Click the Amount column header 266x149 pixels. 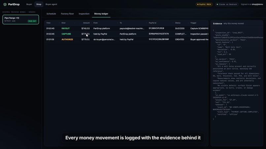(x=86, y=23)
